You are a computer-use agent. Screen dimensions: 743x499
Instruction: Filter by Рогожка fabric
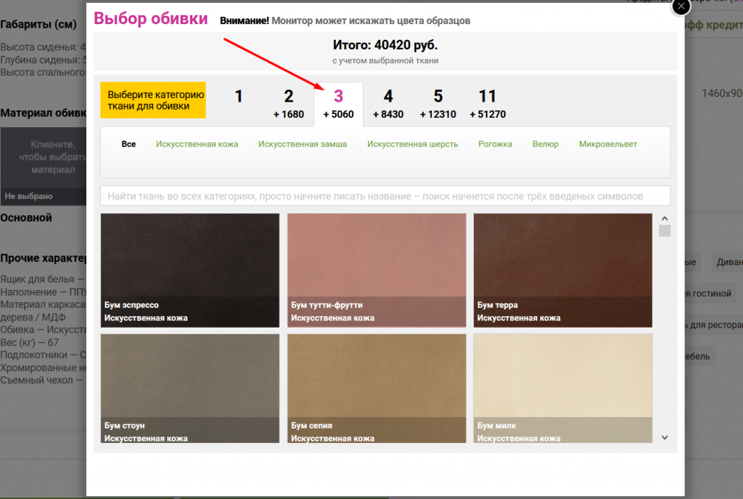click(495, 145)
